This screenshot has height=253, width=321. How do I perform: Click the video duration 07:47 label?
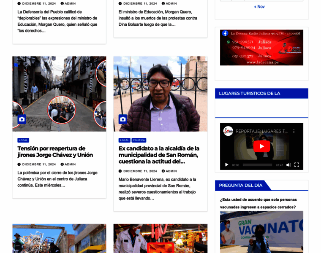[280, 165]
